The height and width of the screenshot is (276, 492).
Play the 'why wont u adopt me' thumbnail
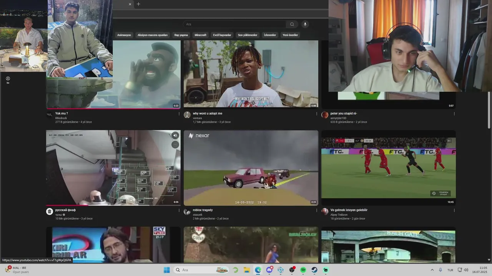(251, 74)
